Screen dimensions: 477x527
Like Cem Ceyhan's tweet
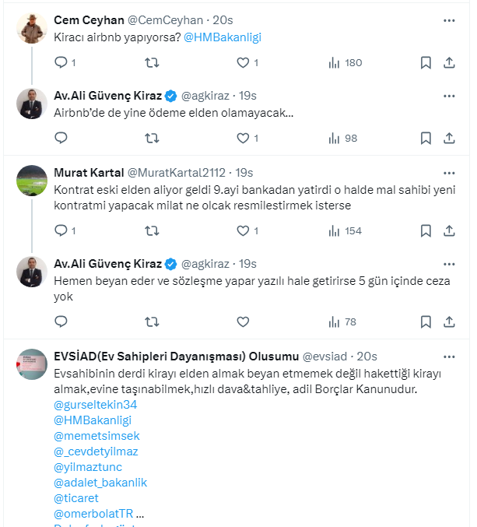(243, 62)
